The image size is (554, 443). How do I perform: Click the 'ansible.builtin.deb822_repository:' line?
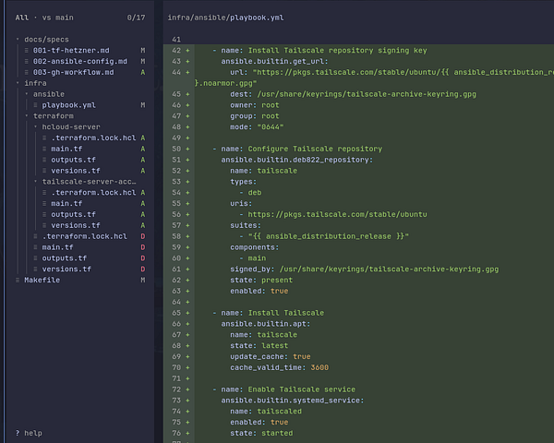(x=296, y=160)
